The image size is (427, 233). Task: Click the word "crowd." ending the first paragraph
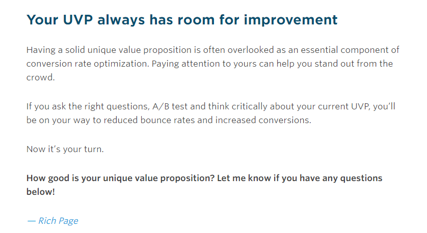[41, 77]
